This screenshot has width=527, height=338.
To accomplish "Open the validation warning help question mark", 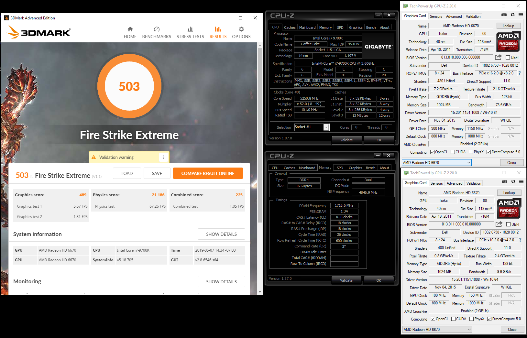I will click(x=163, y=157).
